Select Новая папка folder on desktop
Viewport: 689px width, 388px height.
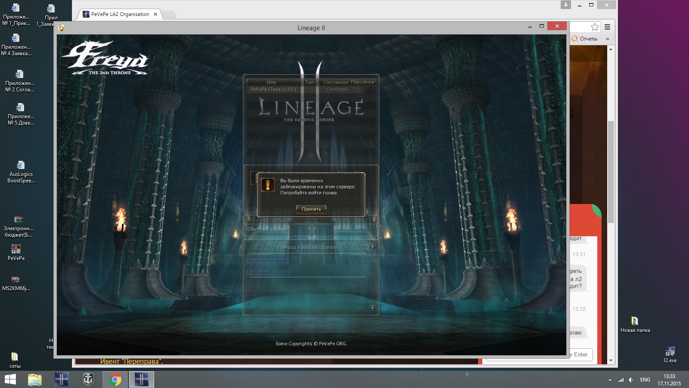[635, 325]
